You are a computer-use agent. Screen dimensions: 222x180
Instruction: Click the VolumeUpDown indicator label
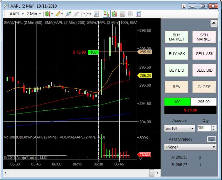point(54,137)
